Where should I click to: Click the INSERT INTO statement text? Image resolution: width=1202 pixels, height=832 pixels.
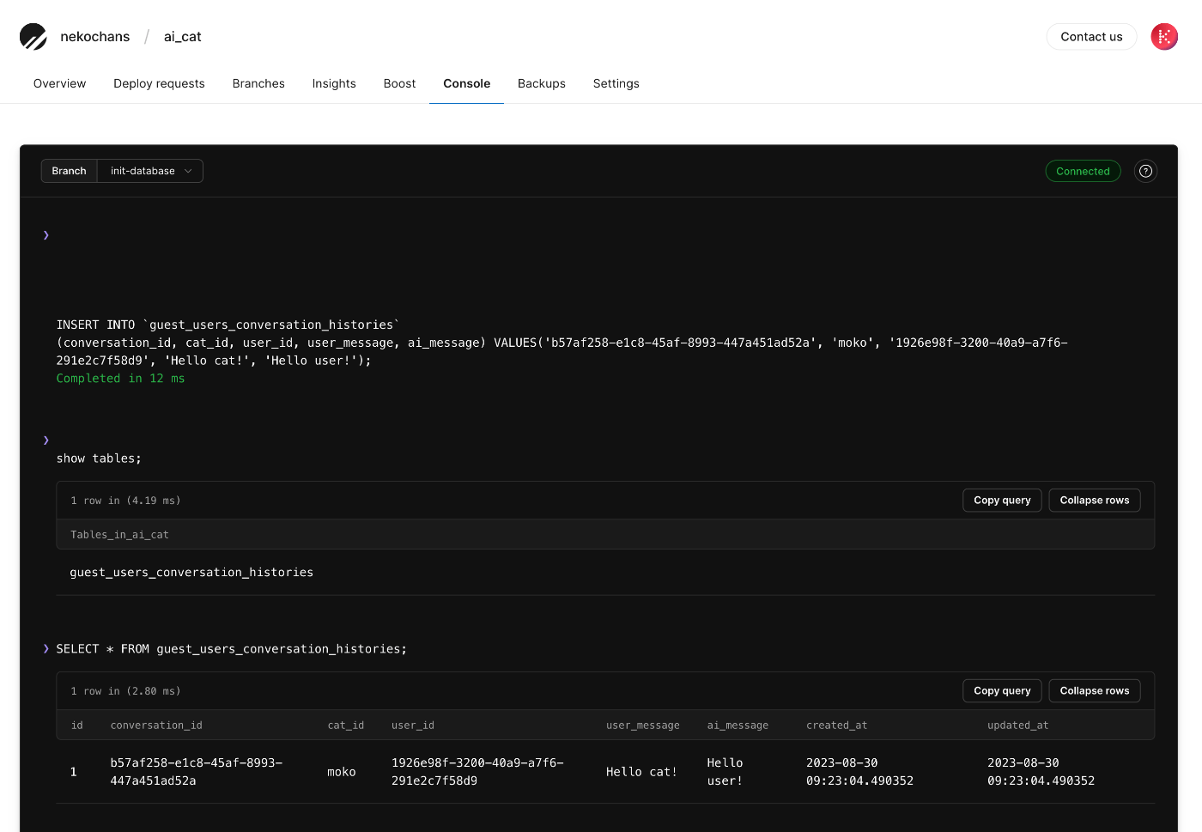coord(562,343)
